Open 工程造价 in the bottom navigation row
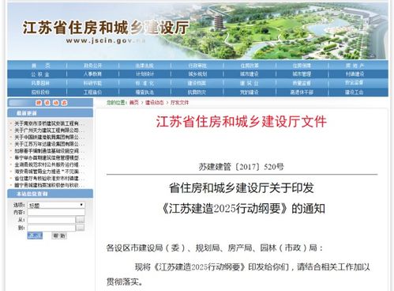394x291 pixels. pos(92,93)
